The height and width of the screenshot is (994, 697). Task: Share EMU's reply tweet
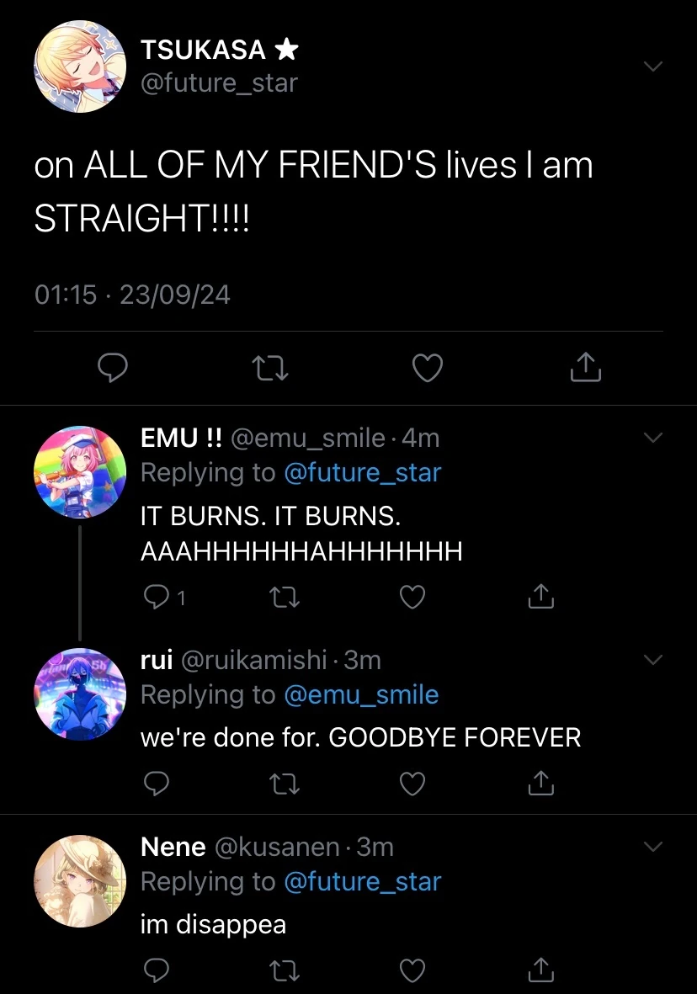click(x=540, y=597)
